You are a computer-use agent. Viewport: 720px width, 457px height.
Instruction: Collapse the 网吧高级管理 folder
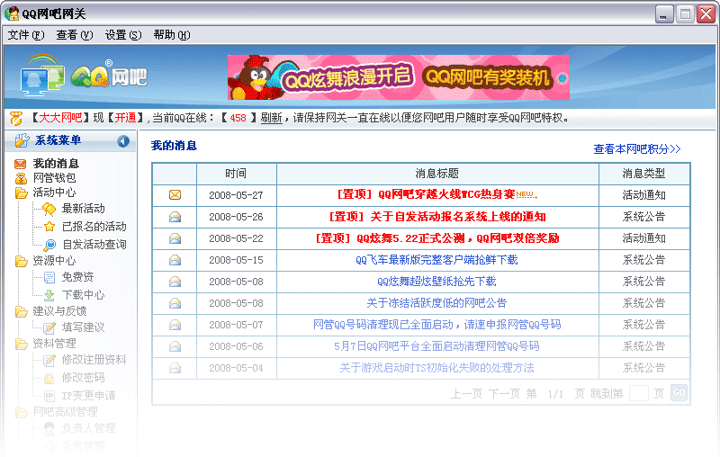(21, 413)
